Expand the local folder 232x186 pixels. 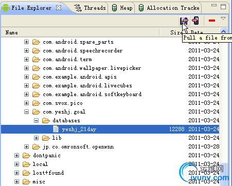click(x=16, y=164)
